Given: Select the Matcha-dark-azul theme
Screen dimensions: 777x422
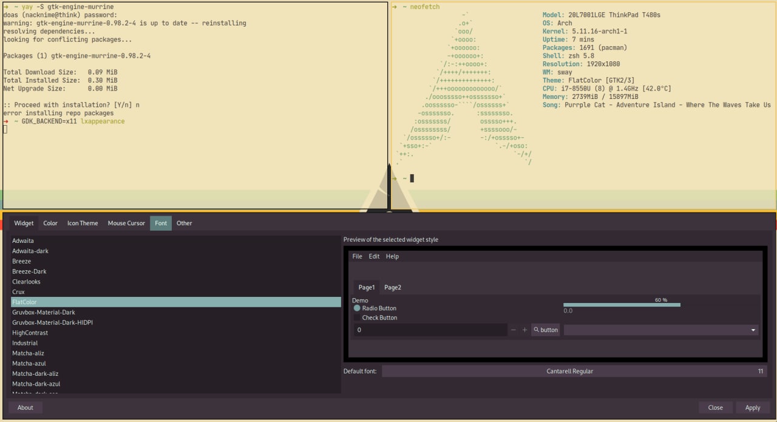Looking at the screenshot, I should (176, 384).
